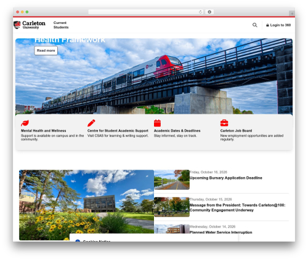
Task: Click the date 'Wednesday, October 14, 2026'
Action: click(x=213, y=227)
